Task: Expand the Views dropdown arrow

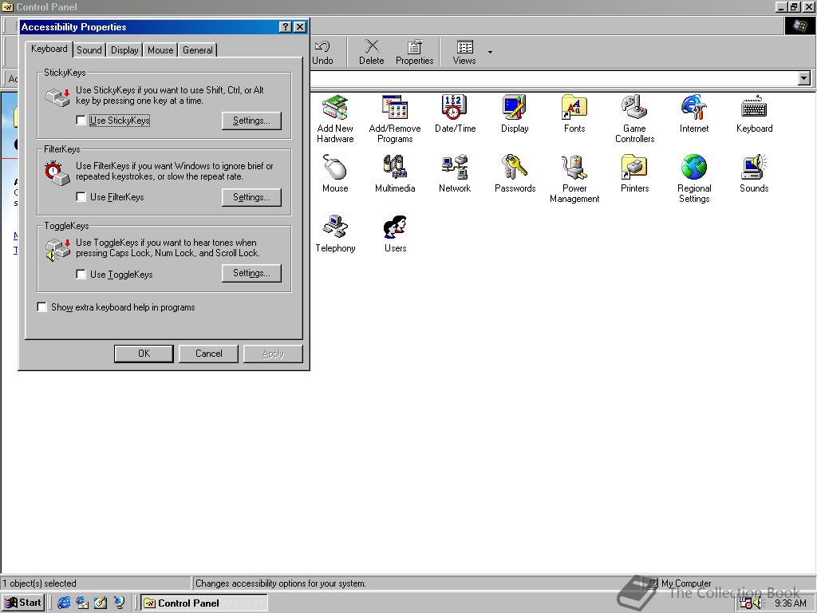Action: [x=490, y=52]
